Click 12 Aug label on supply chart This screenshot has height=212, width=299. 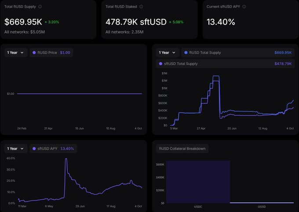(263, 129)
